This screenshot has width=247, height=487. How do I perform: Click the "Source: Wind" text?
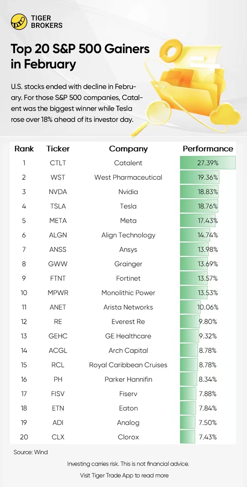[31, 452]
